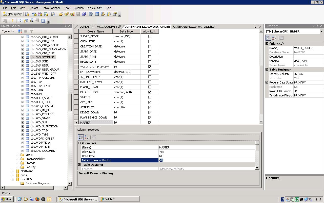Click Categorized view icon in Column Properties
This screenshot has height=203, width=324.
click(81, 137)
